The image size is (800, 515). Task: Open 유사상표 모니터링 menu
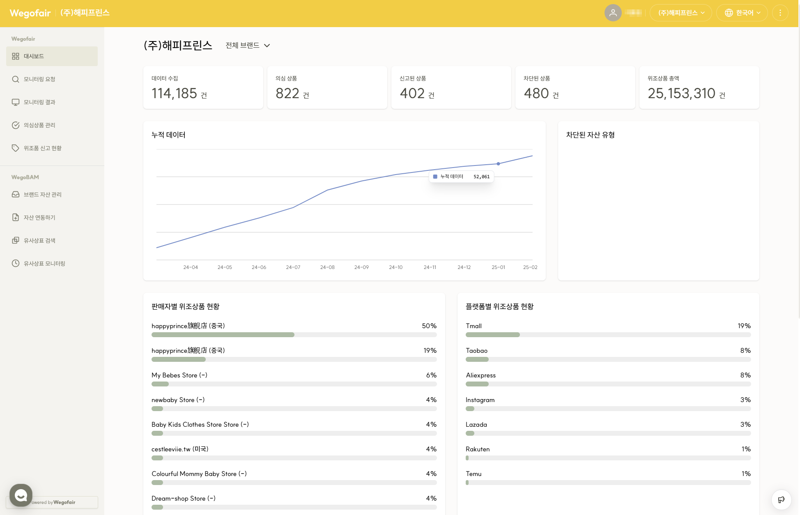(52, 264)
